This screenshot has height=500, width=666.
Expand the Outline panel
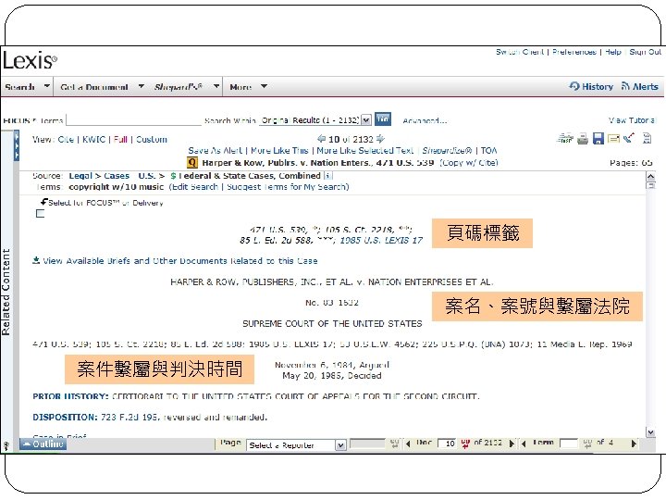(43, 444)
